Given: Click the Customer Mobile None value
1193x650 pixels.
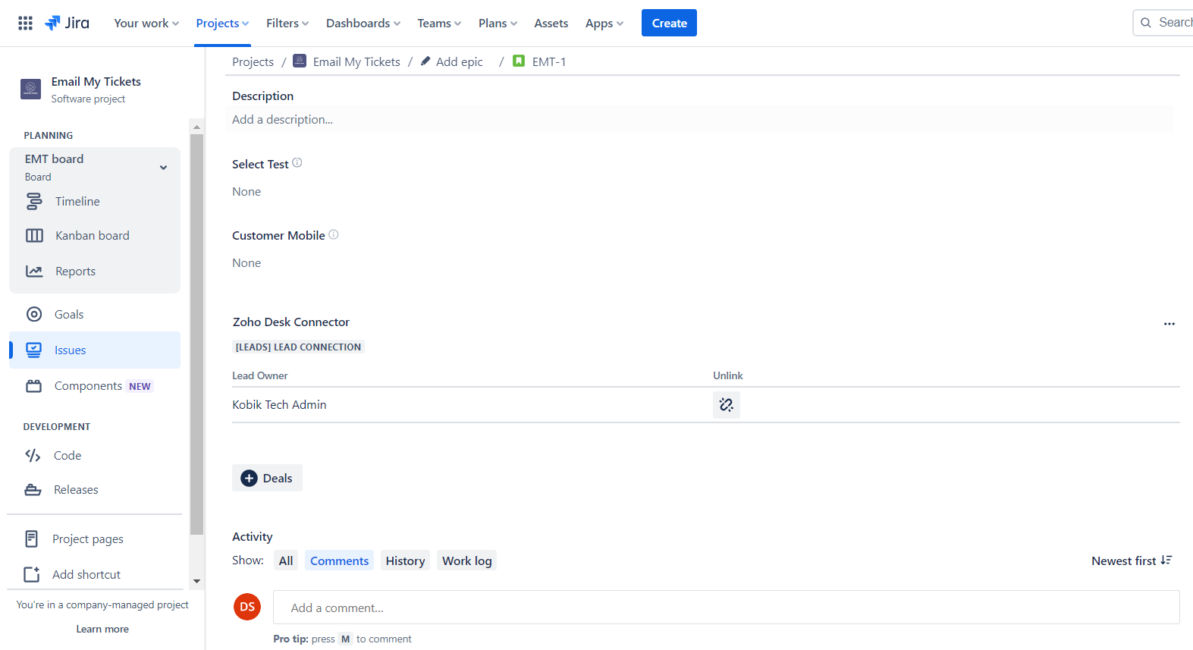Looking at the screenshot, I should pos(246,262).
